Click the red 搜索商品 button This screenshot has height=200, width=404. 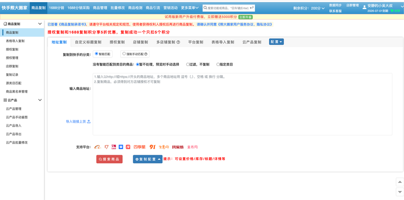pos(110,159)
